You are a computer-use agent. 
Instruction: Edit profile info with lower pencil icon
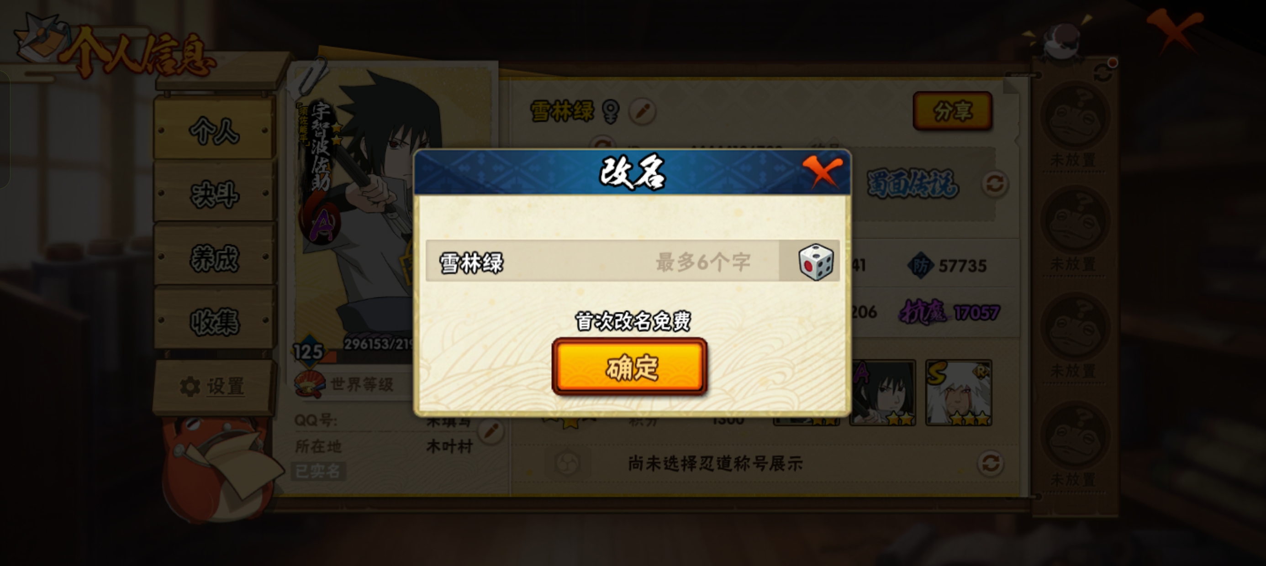click(x=491, y=432)
